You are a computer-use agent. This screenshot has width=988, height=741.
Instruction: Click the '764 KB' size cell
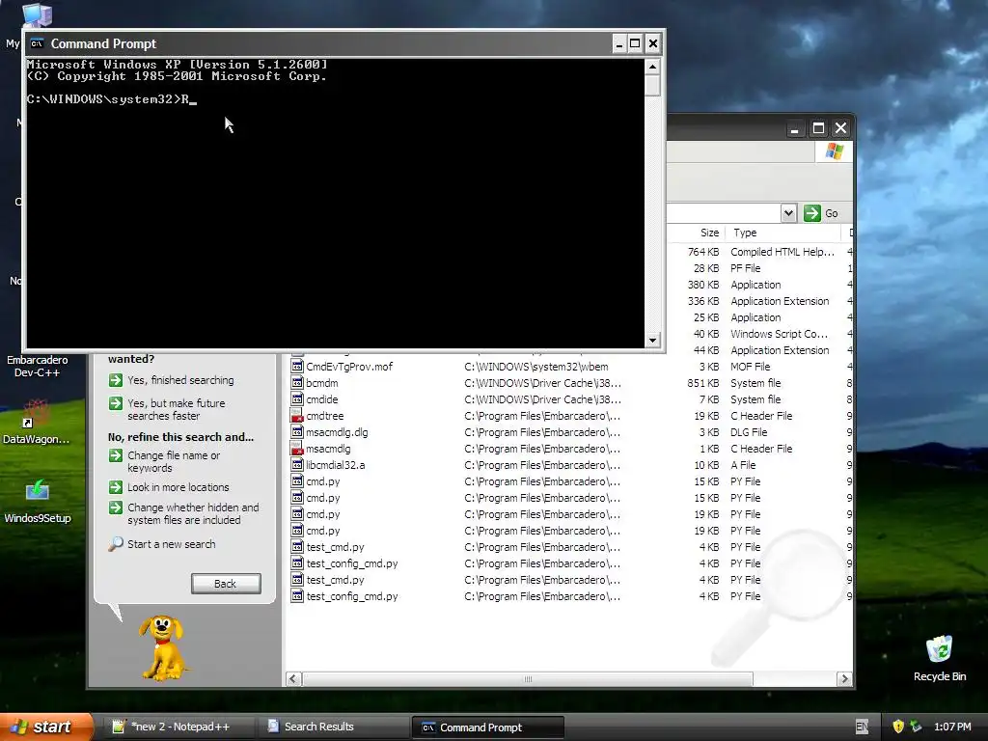pyautogui.click(x=703, y=252)
